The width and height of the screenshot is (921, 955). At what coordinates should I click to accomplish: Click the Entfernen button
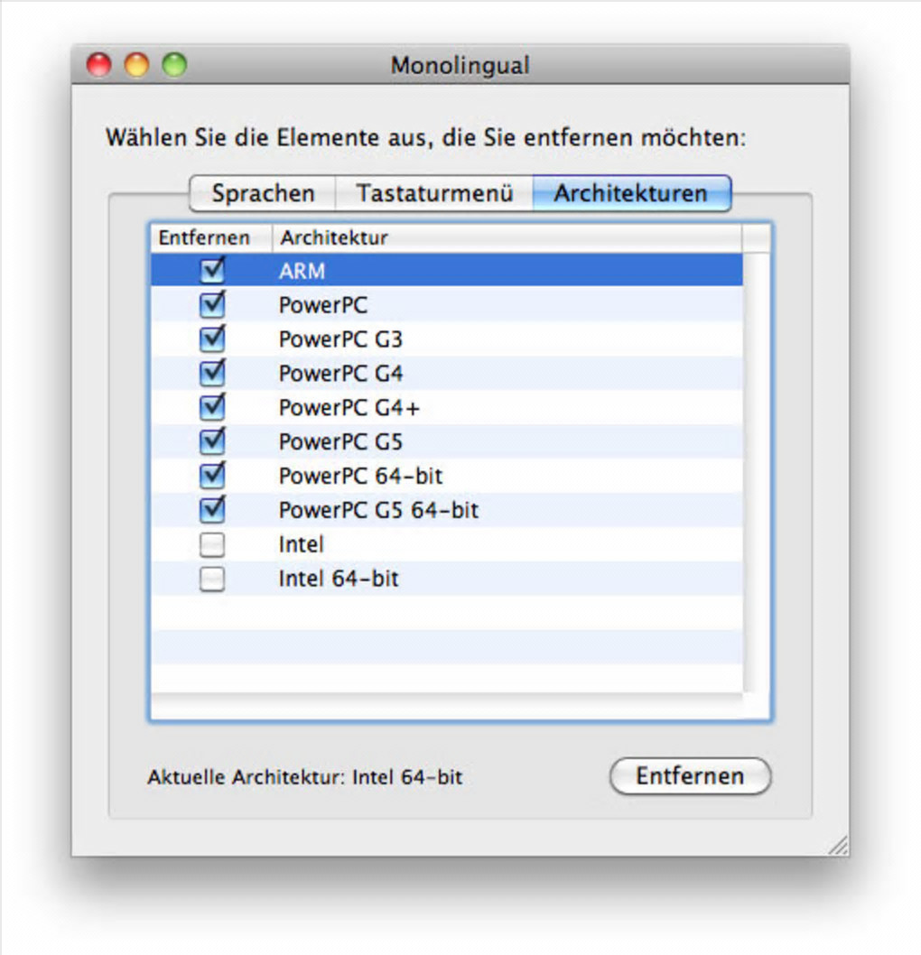click(690, 776)
